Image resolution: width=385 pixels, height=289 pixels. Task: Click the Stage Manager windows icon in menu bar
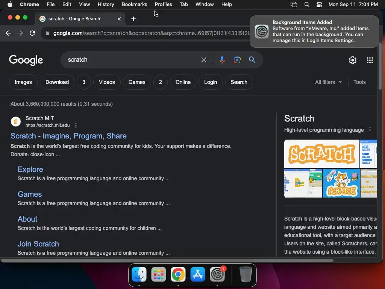294,4
